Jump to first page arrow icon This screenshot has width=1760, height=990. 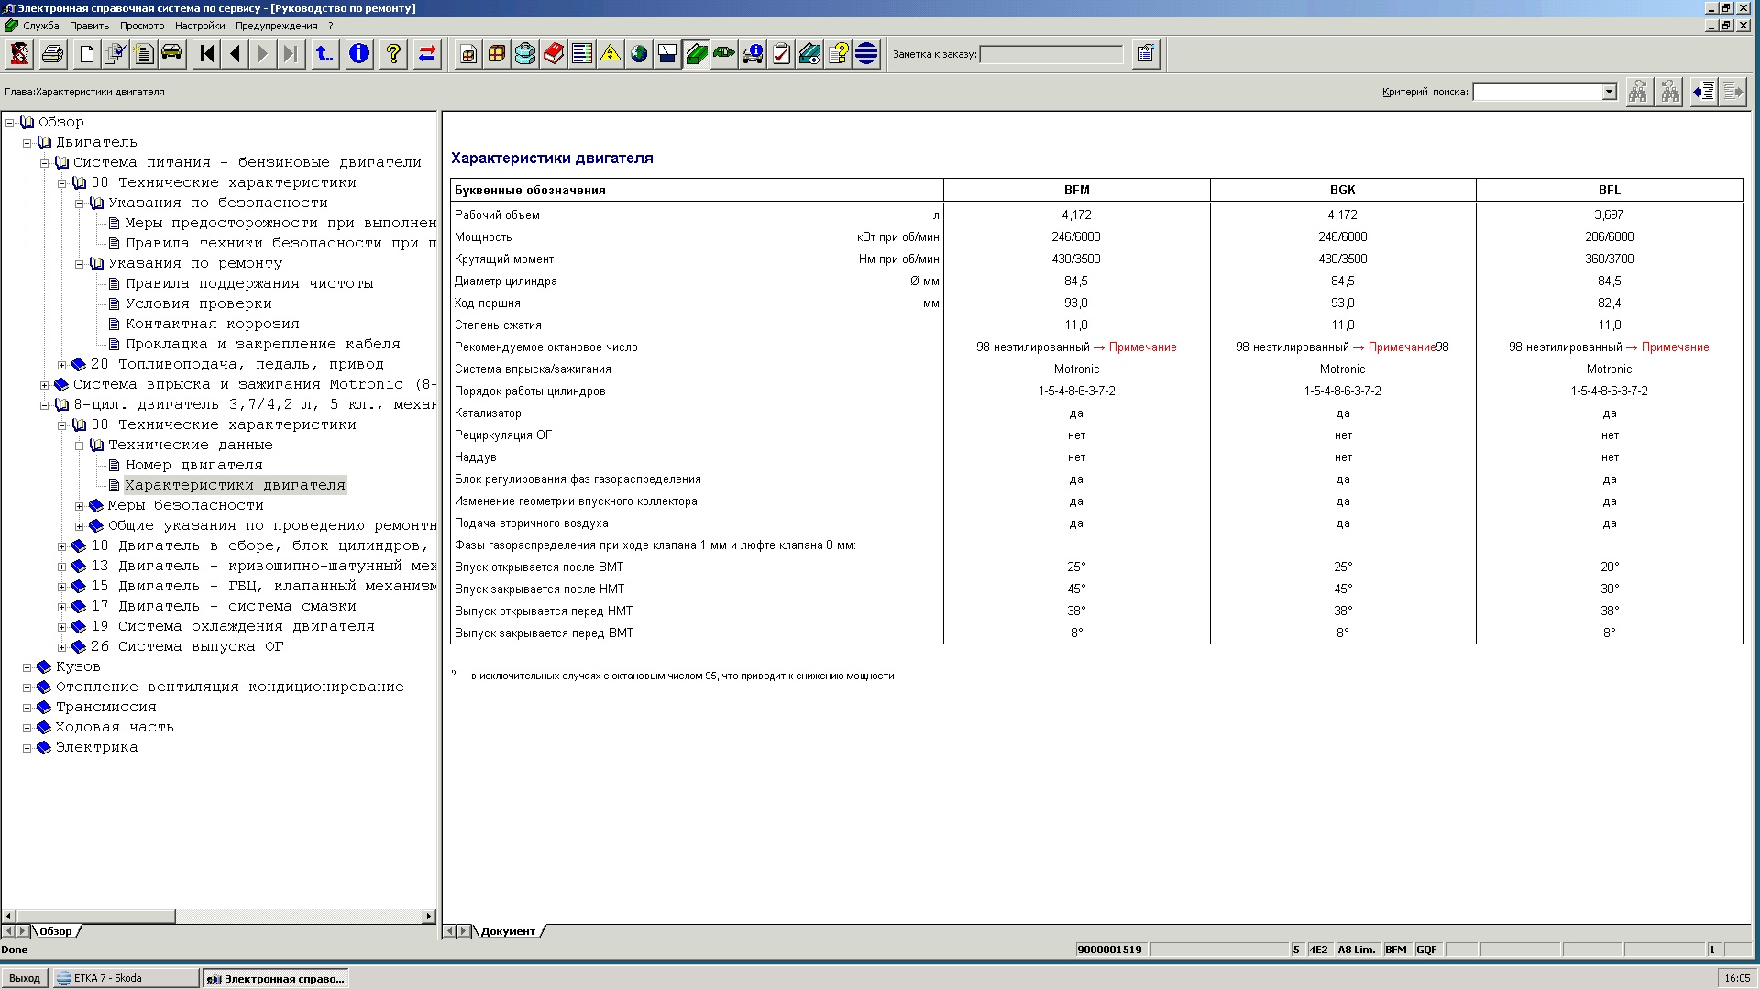pyautogui.click(x=207, y=54)
